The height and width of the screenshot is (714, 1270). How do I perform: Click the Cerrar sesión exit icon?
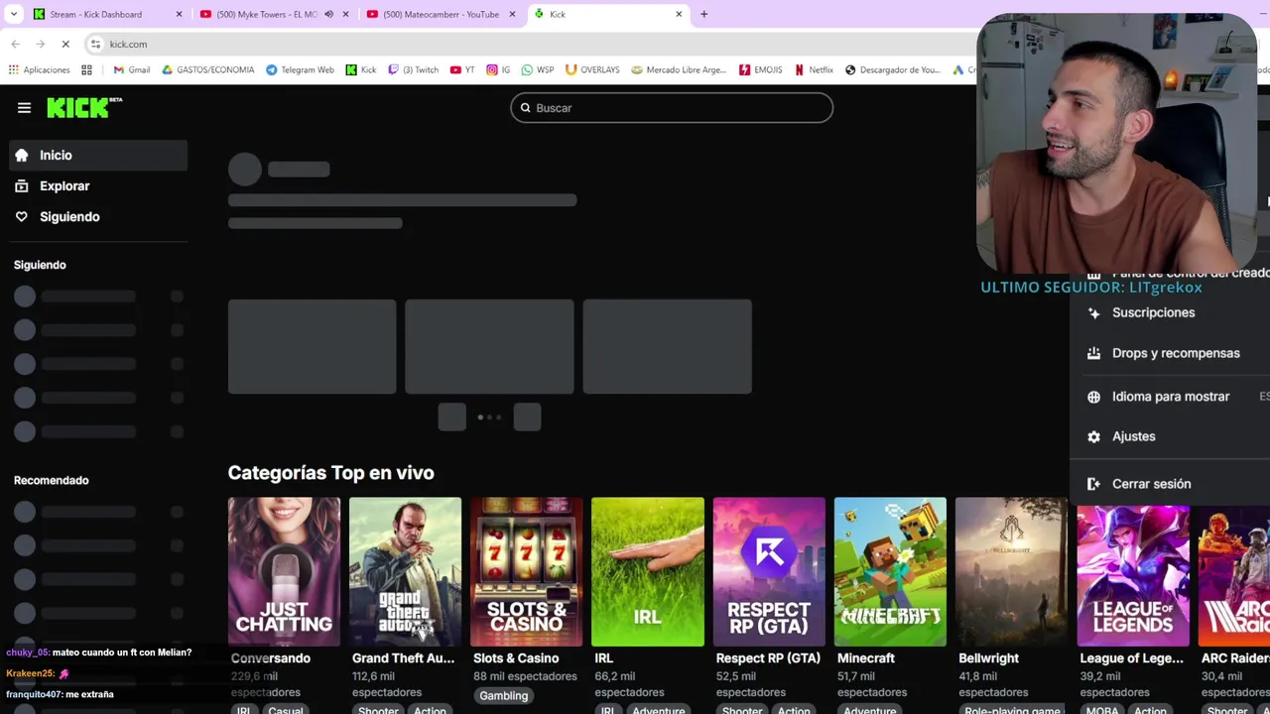click(x=1093, y=484)
